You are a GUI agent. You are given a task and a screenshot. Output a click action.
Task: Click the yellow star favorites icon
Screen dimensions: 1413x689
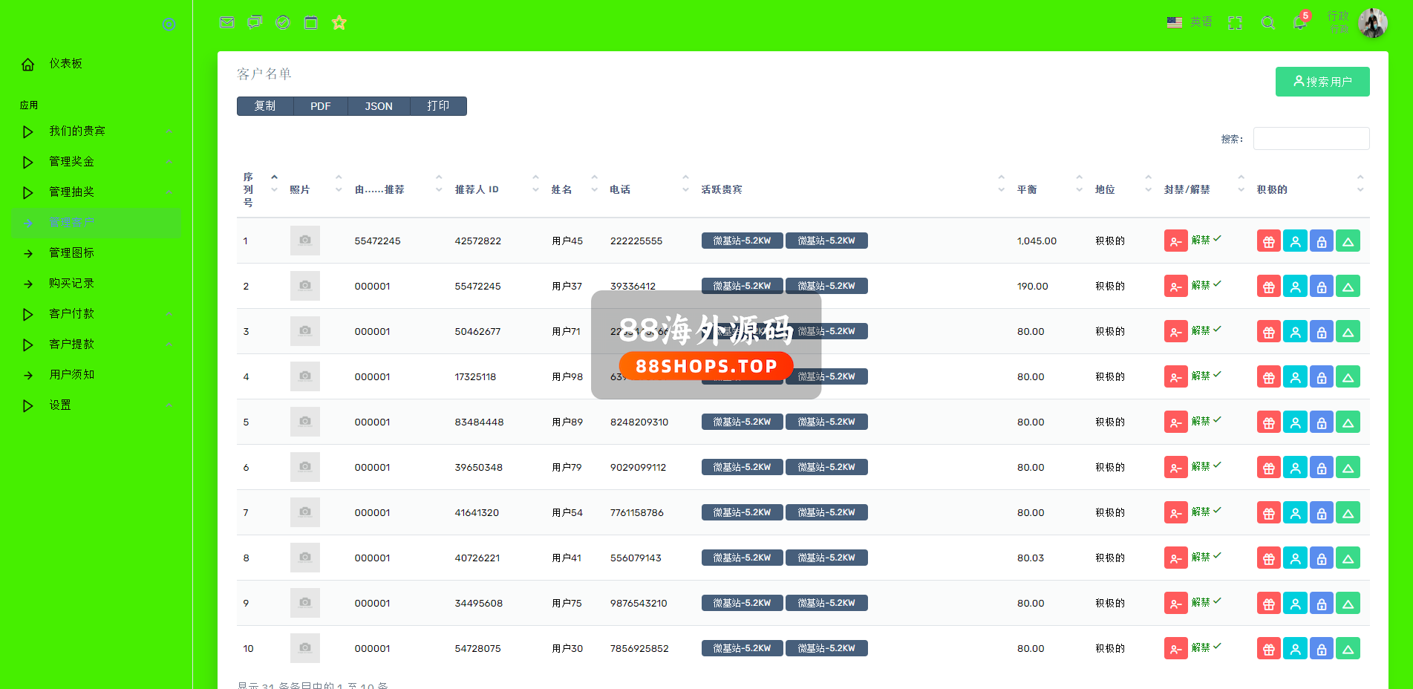click(339, 22)
